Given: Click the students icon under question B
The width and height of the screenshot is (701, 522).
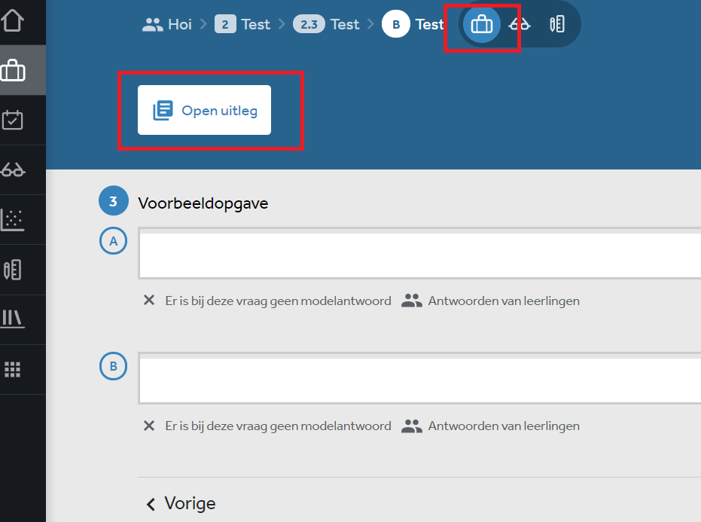Looking at the screenshot, I should tap(411, 426).
